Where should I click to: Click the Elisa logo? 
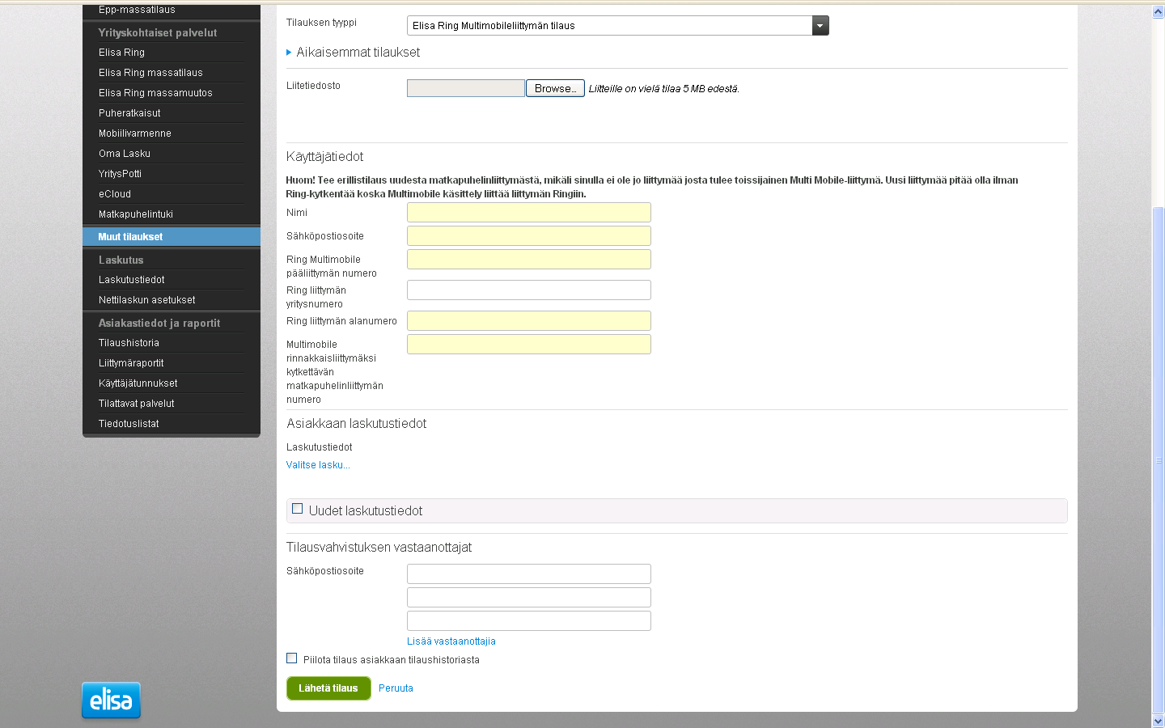(111, 700)
